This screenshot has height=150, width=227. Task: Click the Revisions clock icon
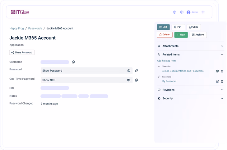pos(159,90)
